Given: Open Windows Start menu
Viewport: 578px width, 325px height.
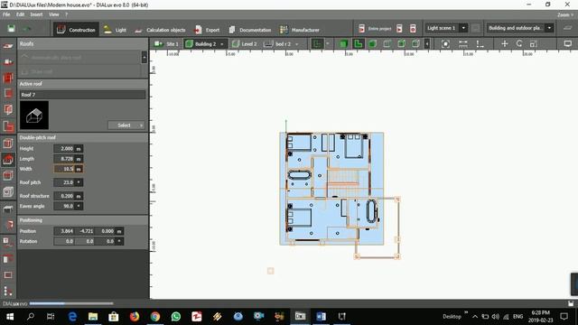Looking at the screenshot, I should [10, 317].
